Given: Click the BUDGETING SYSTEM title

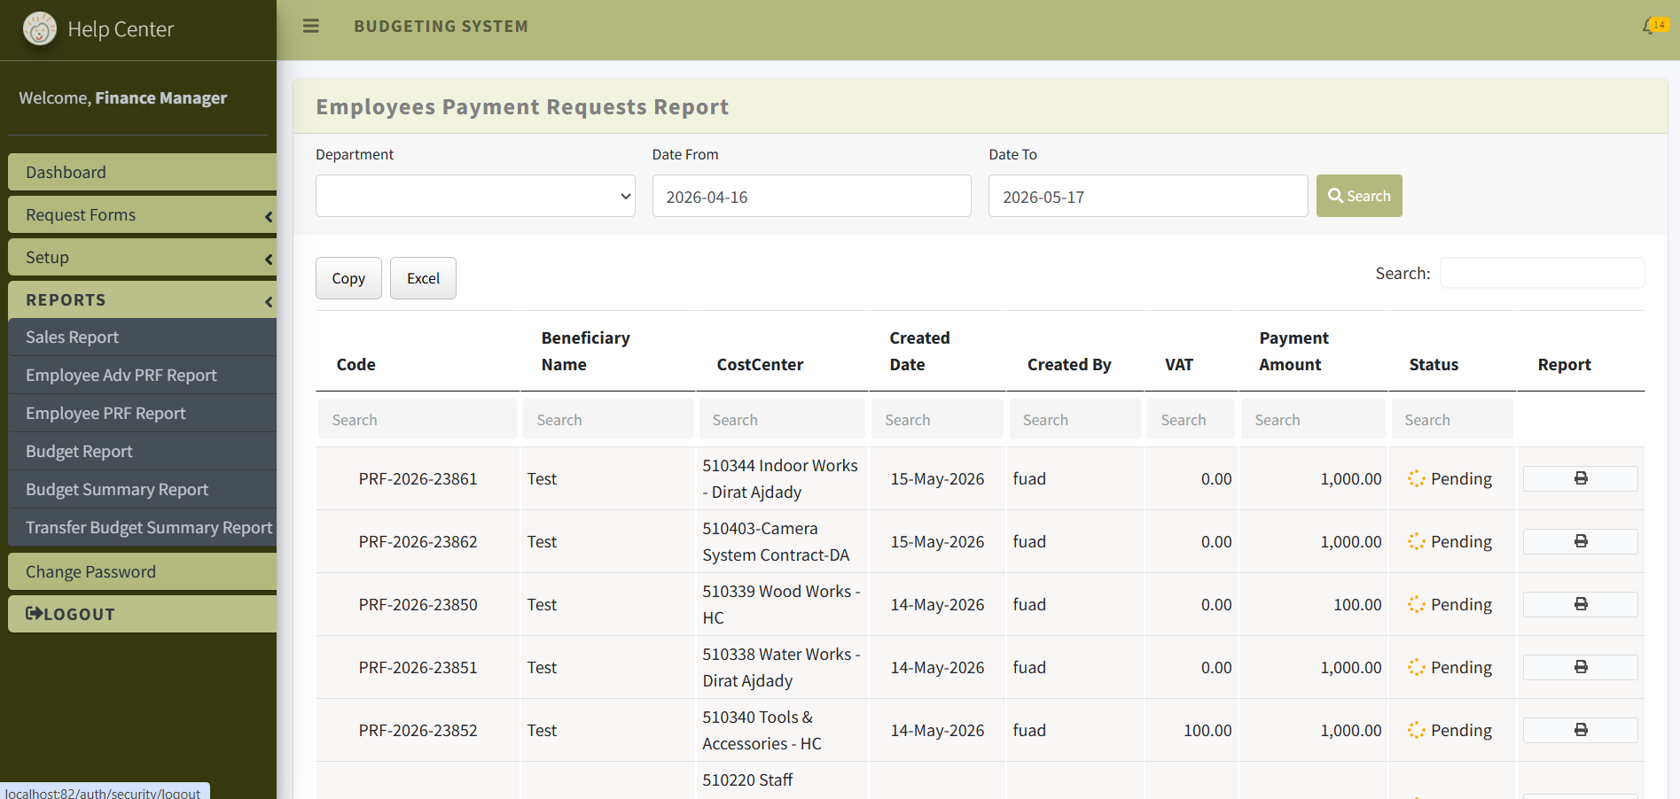Looking at the screenshot, I should click(x=441, y=27).
